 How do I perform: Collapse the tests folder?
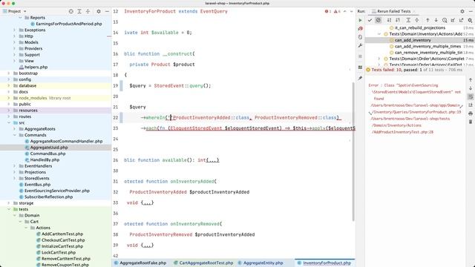tap(8, 209)
